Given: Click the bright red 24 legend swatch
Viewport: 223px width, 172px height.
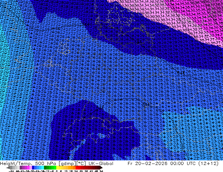Looking at the screenshot, I should click(77, 167).
